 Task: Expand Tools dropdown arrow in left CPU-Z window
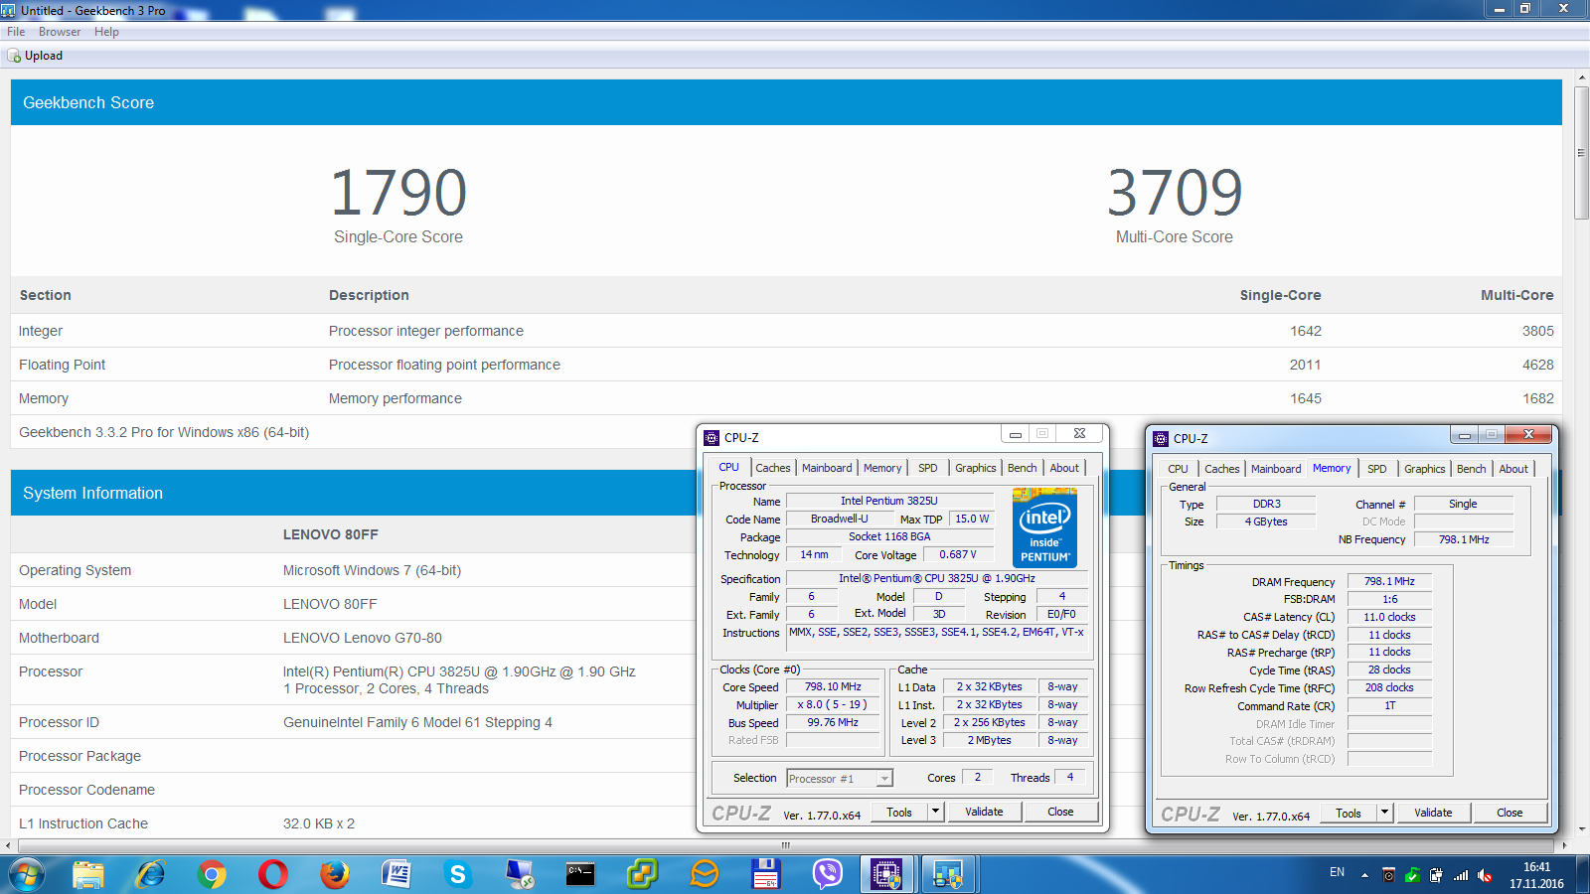935,812
